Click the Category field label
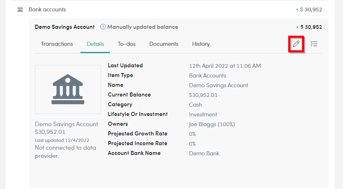343x189 pixels. tap(120, 105)
